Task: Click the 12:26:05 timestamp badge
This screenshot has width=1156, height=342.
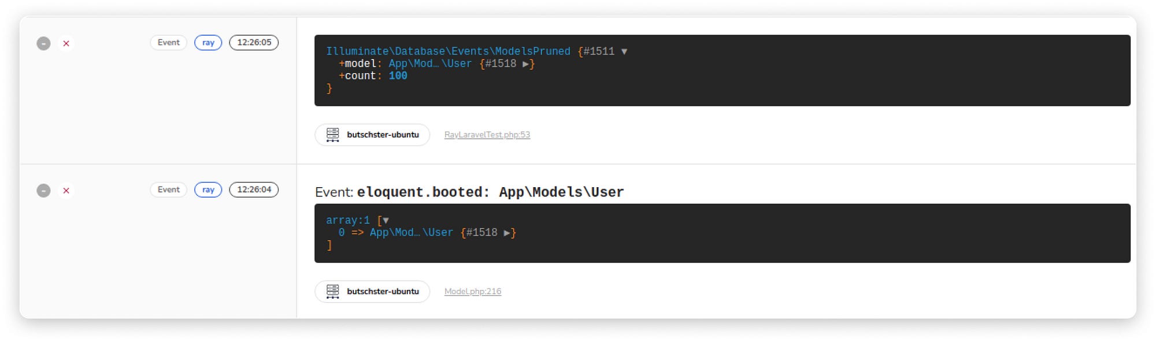Action: (x=254, y=43)
